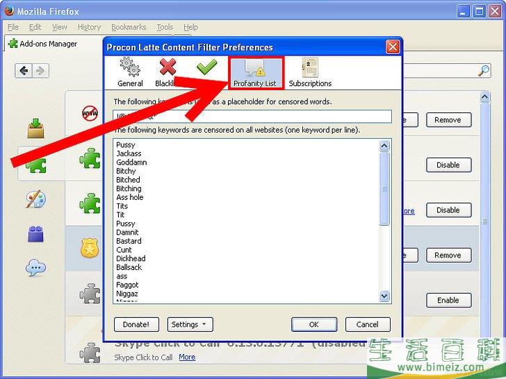The width and height of the screenshot is (506, 379).
Task: Click the blocked www add-on icon
Action: (x=90, y=113)
